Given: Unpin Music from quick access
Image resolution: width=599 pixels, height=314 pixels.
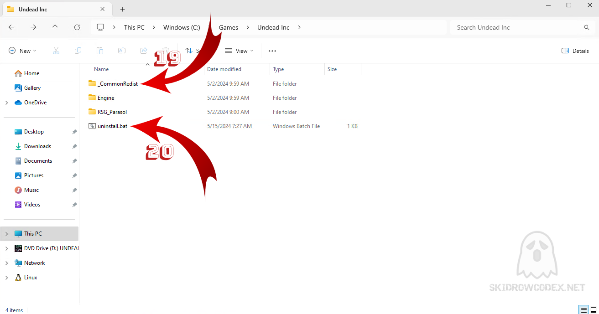Looking at the screenshot, I should [x=74, y=190].
